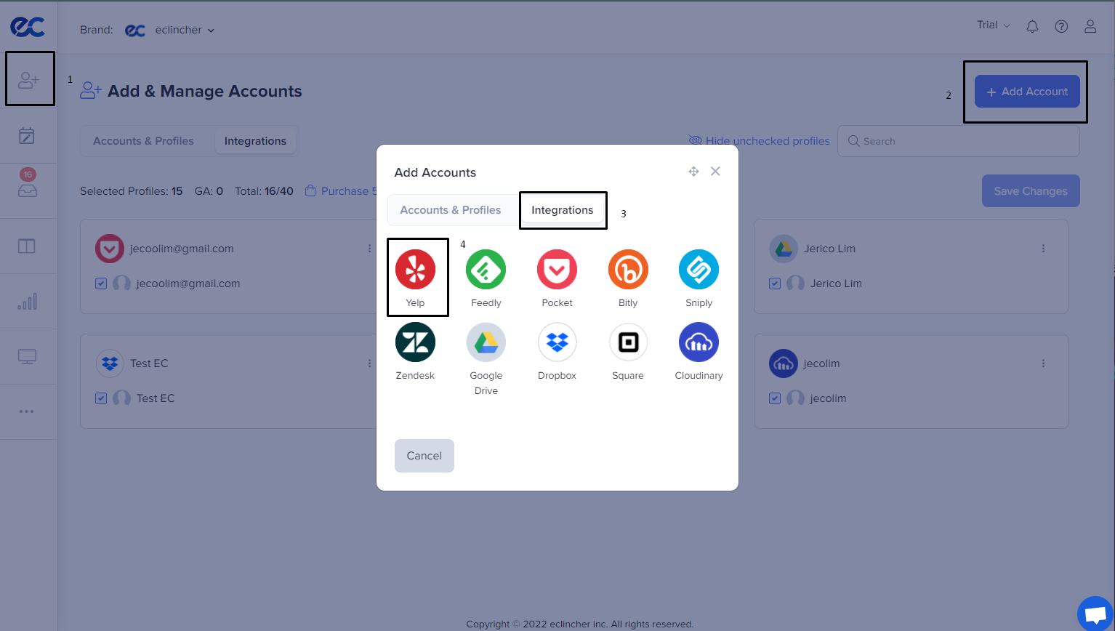1115x631 pixels.
Task: Select the Zendesk integration icon
Action: [415, 342]
